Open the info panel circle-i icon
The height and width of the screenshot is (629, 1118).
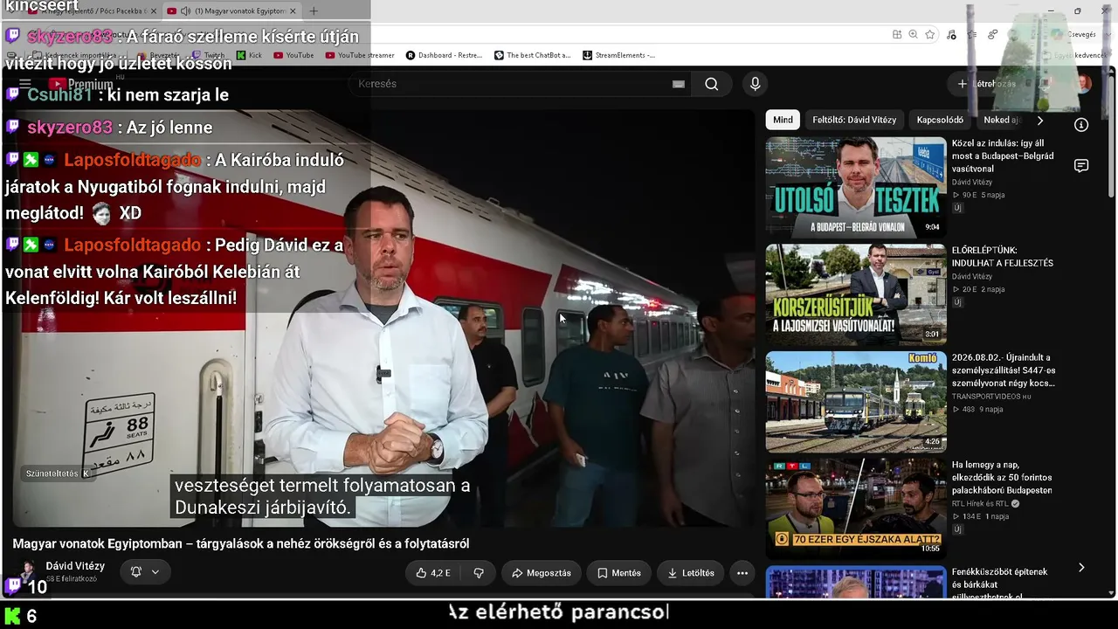[x=1081, y=125]
